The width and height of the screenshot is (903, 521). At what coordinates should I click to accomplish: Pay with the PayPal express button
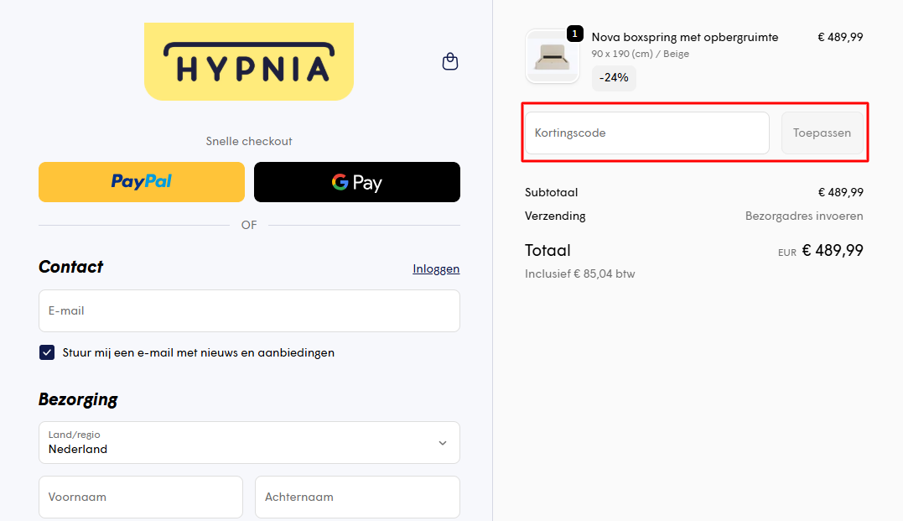[142, 182]
